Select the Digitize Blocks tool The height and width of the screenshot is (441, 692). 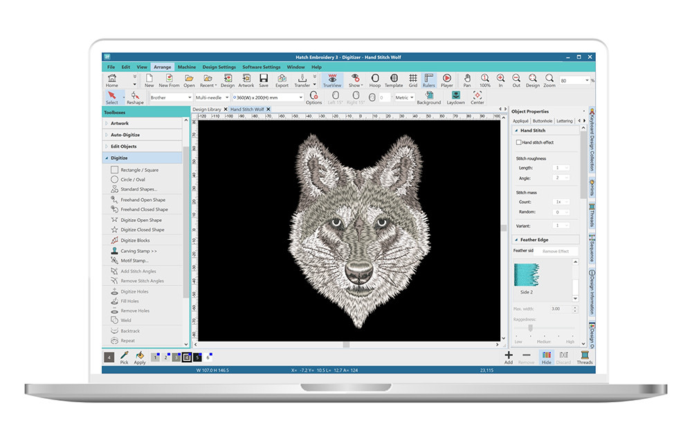(x=135, y=241)
